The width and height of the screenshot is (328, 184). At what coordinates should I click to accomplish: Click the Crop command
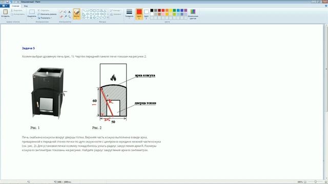[x=44, y=10]
